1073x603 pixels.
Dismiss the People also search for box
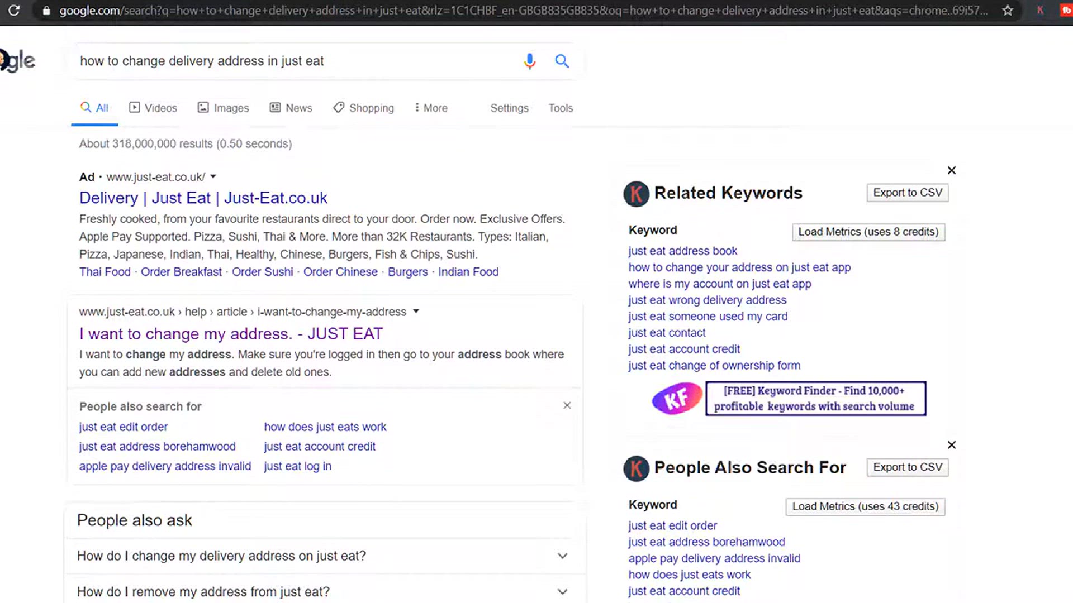(567, 405)
